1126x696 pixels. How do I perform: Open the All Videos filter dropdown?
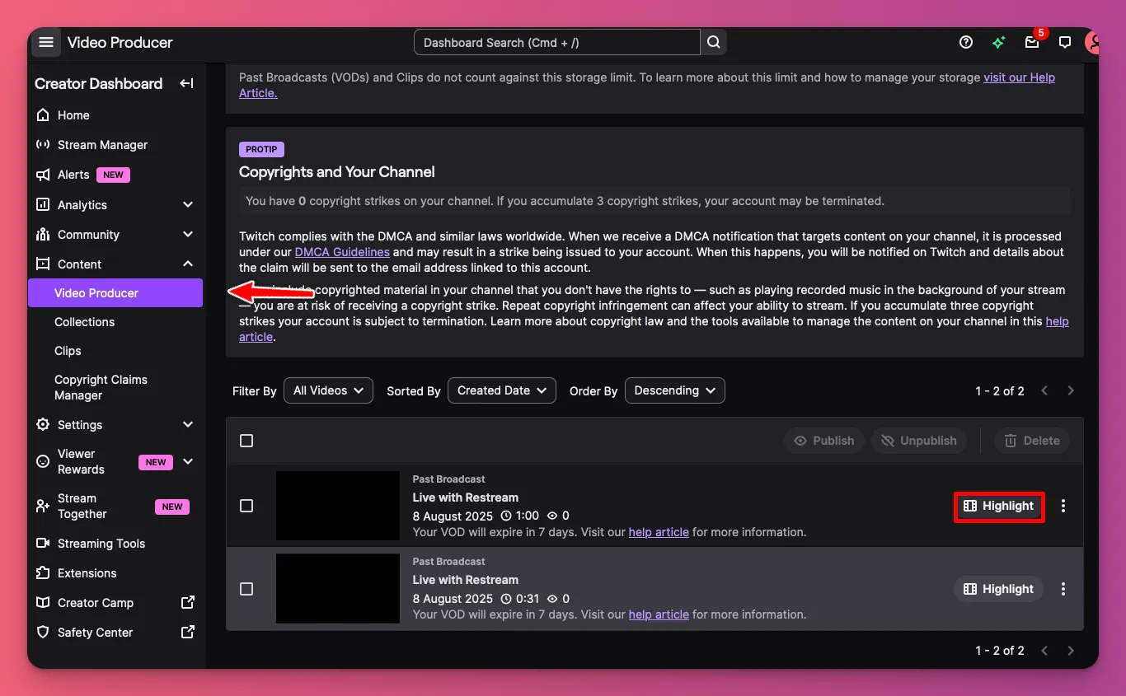(328, 390)
